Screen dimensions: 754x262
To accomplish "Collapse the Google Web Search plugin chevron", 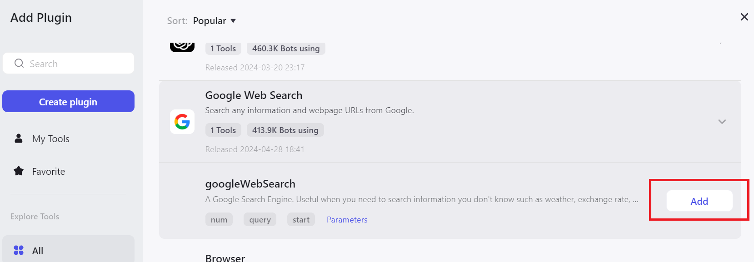I will [x=722, y=122].
